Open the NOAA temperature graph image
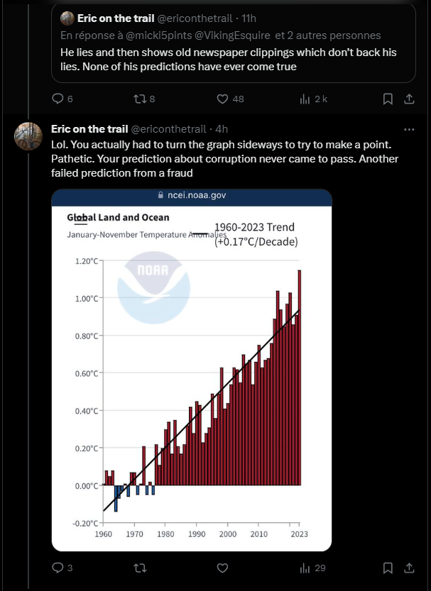 pos(192,370)
